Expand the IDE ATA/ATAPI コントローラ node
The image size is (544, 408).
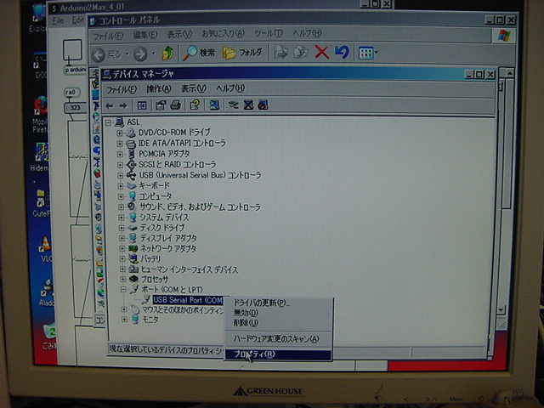[120, 144]
